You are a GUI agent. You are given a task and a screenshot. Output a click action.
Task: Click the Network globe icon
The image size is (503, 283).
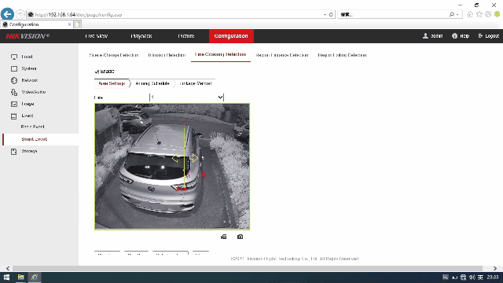[x=14, y=80]
